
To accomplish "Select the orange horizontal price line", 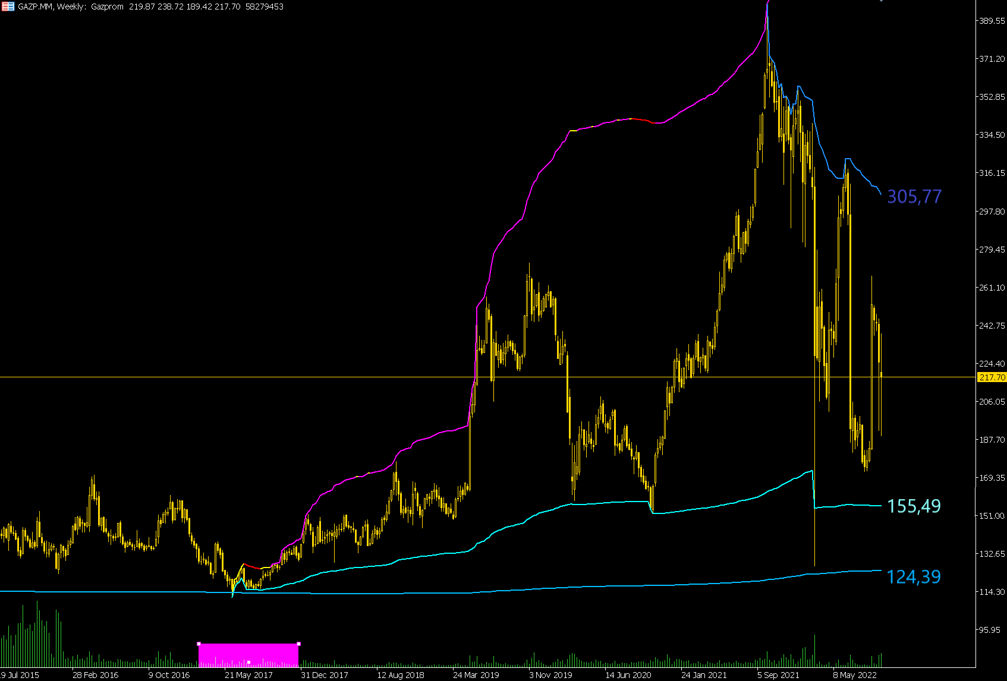I will coord(487,377).
